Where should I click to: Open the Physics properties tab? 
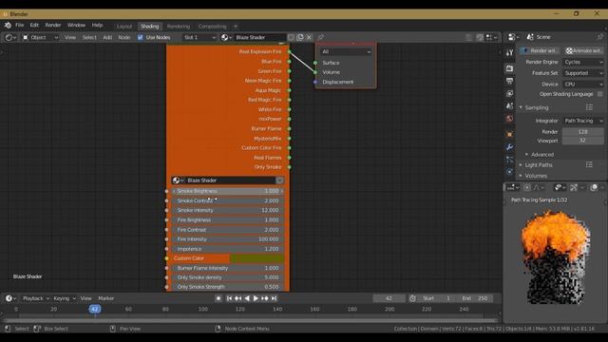point(509,172)
